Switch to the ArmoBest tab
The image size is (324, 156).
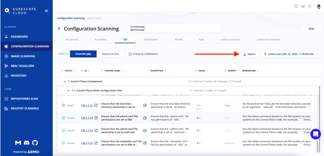(101, 40)
